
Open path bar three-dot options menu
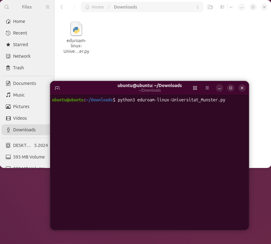pyautogui.click(x=198, y=7)
